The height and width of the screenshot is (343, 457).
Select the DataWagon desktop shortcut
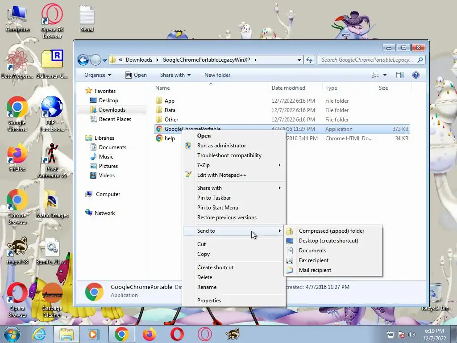(17, 64)
